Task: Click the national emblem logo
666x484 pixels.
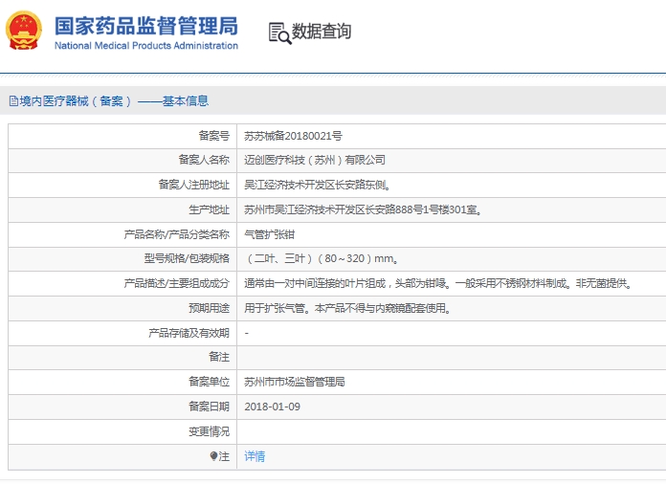Action: point(24,31)
